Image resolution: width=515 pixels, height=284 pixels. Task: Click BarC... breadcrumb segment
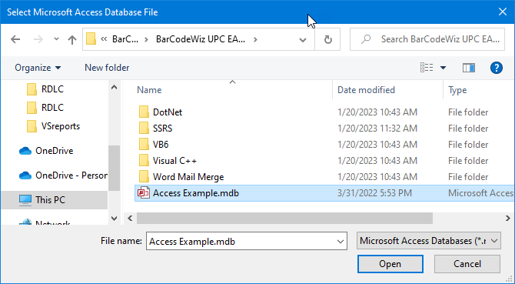tap(125, 39)
